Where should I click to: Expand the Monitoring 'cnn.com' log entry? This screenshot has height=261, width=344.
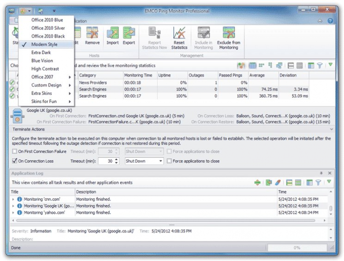[13, 199]
